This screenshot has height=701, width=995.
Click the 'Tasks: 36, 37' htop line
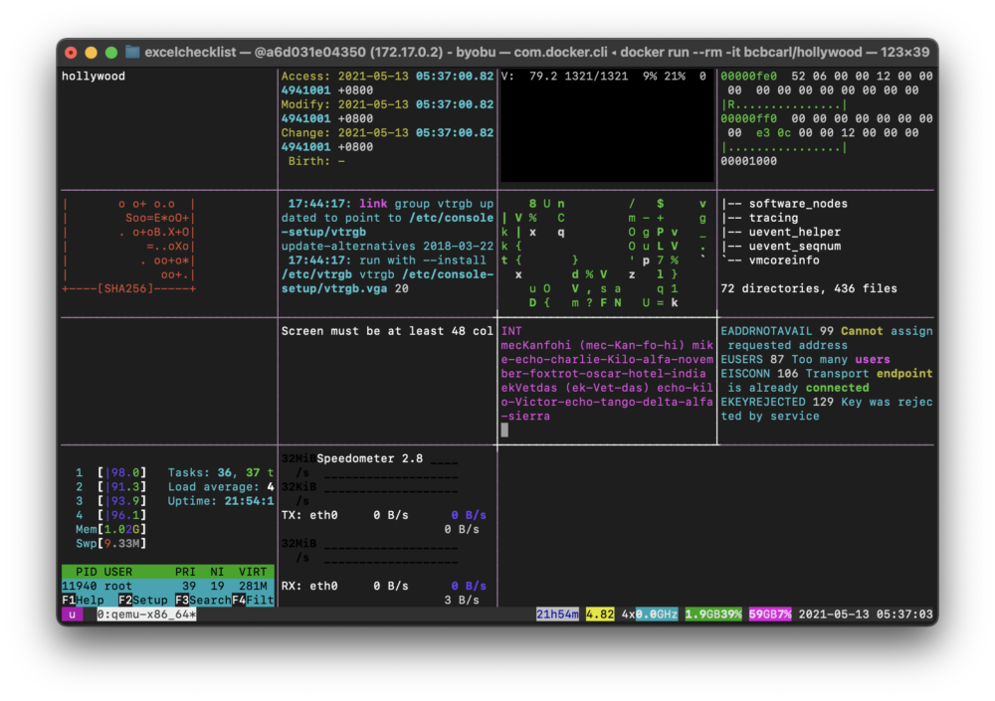pyautogui.click(x=221, y=472)
